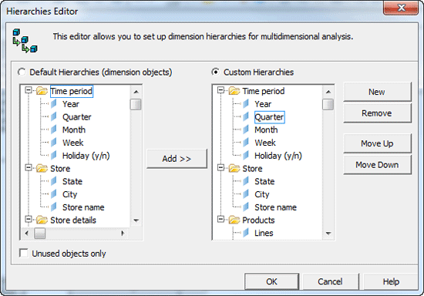Click the down arrow of the Custom Hierarchies scrollbar
This screenshot has width=424, height=296.
coord(328,233)
